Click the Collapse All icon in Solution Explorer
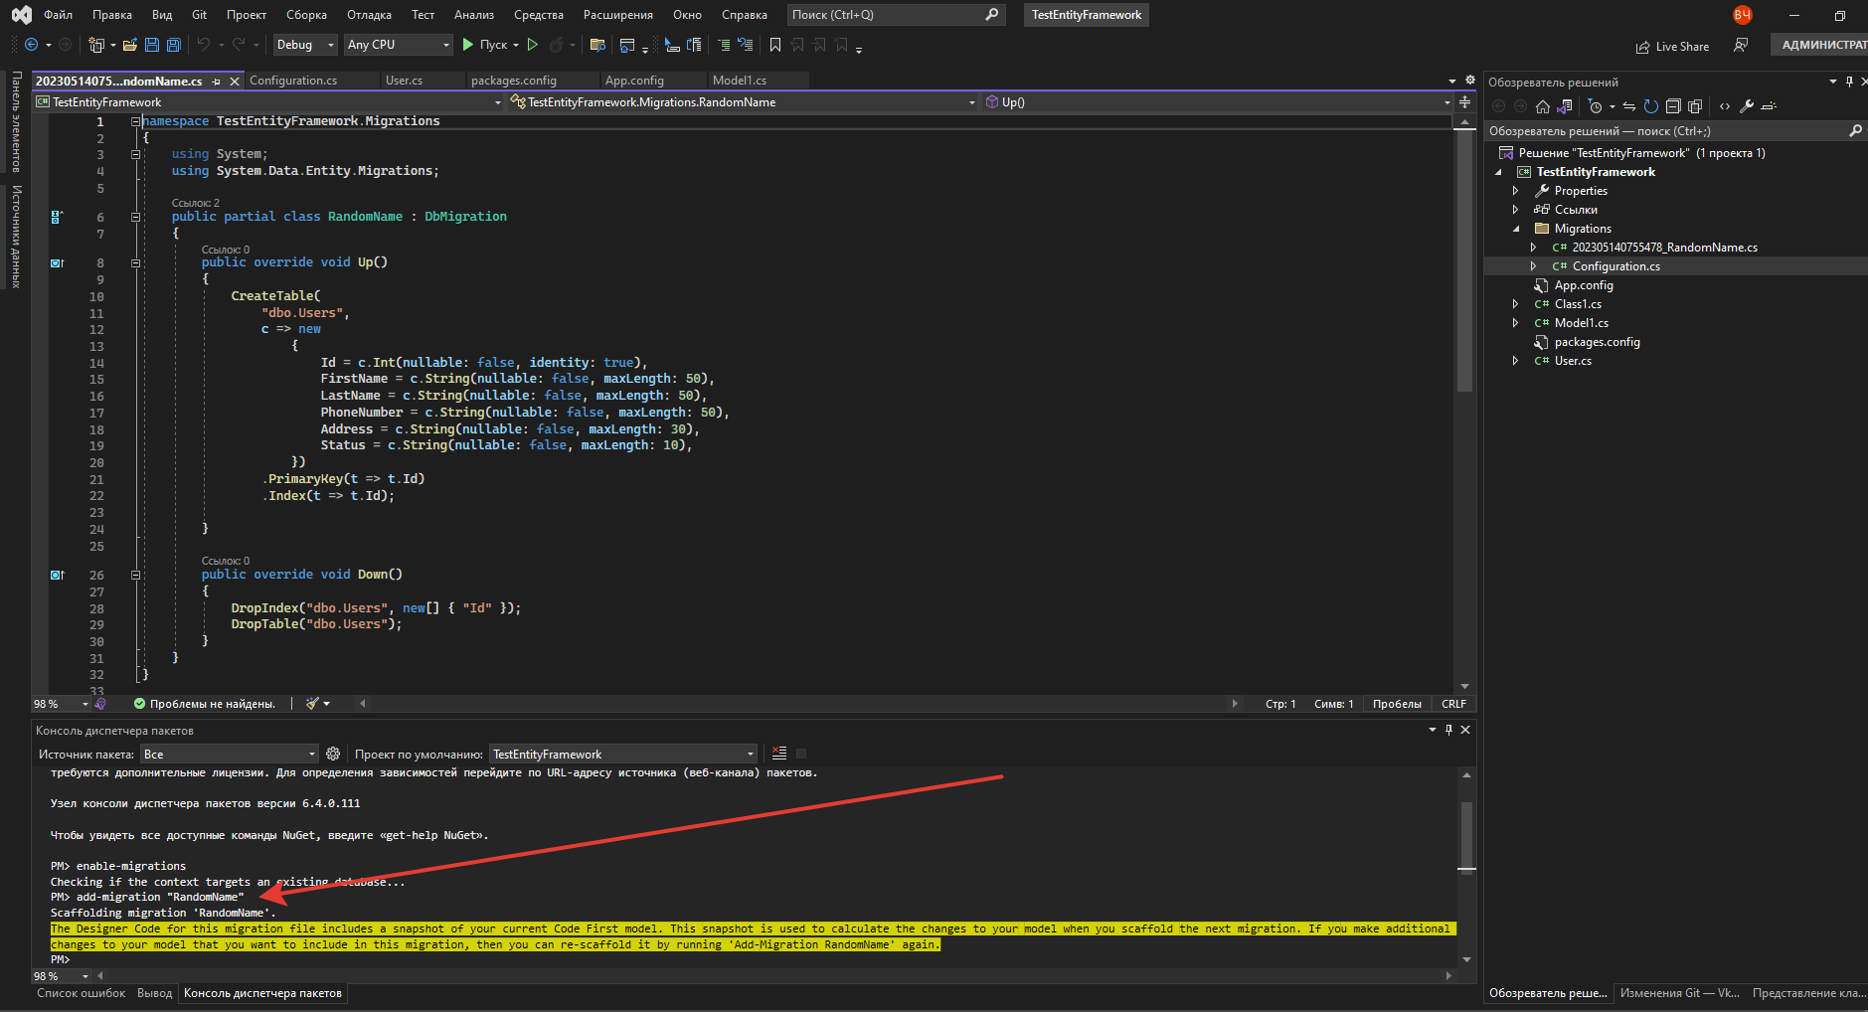This screenshot has width=1868, height=1012. [1673, 106]
